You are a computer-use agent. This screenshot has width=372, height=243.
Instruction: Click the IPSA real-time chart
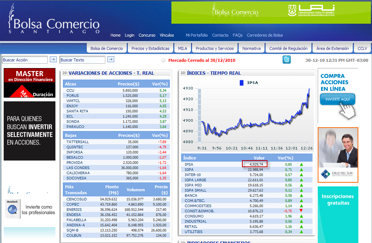(x=247, y=115)
